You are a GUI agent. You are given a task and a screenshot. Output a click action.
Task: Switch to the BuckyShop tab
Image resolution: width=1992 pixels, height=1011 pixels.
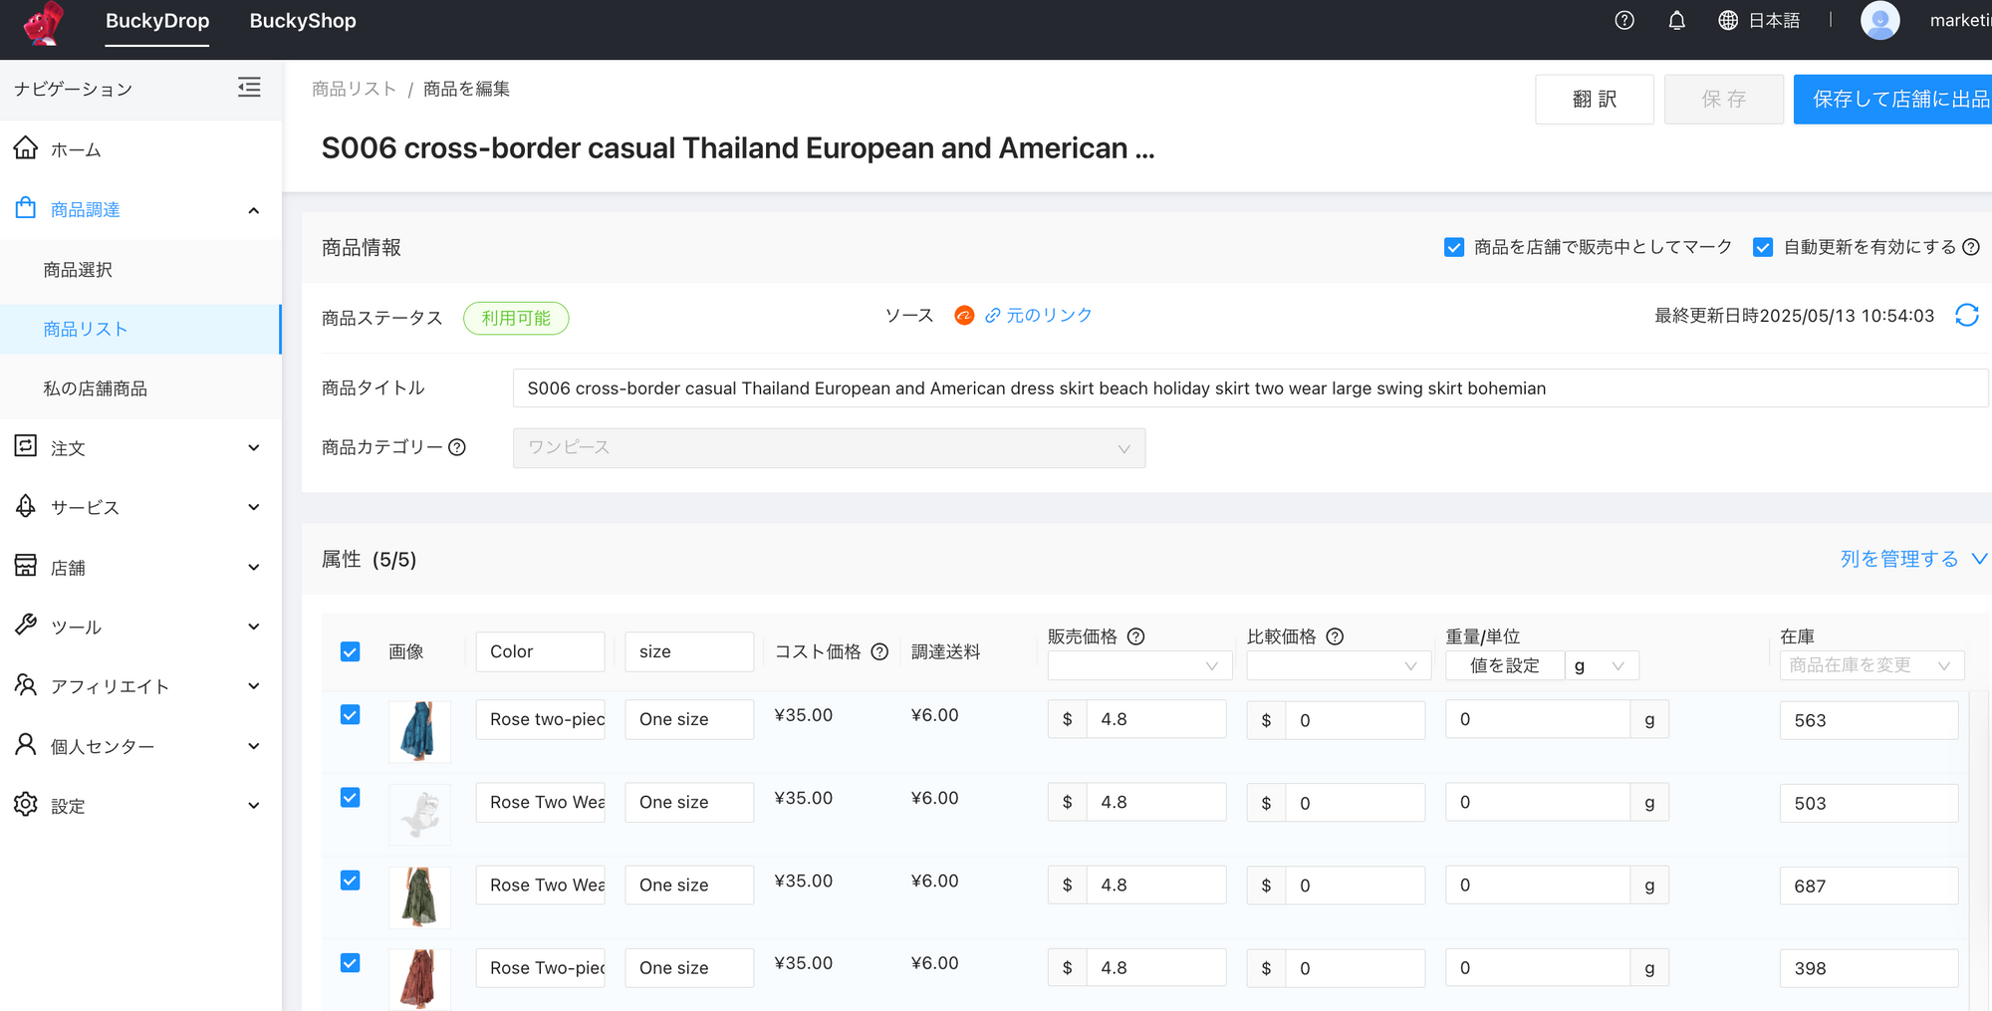click(303, 21)
